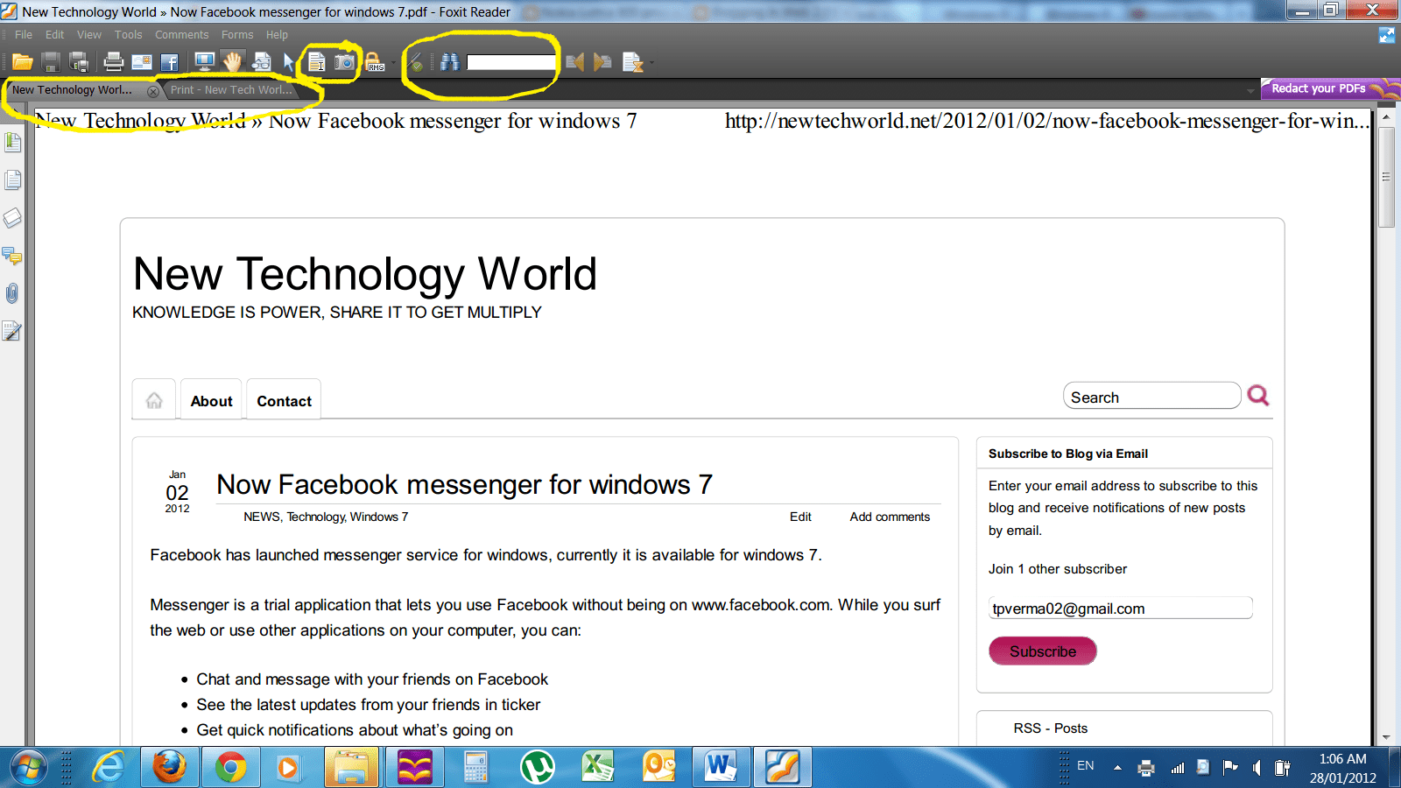Click the Edit link under the post title
Image resolution: width=1401 pixels, height=788 pixels.
pos(800,517)
